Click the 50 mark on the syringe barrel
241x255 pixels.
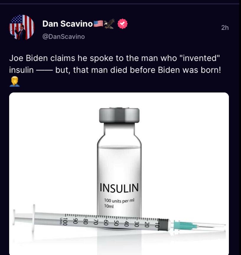115,223
